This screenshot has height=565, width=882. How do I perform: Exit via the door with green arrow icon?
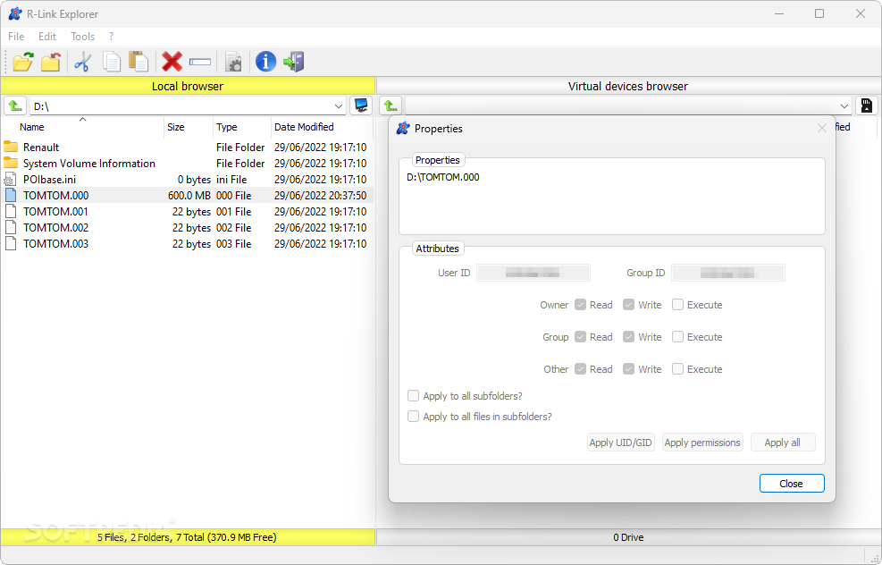click(294, 62)
